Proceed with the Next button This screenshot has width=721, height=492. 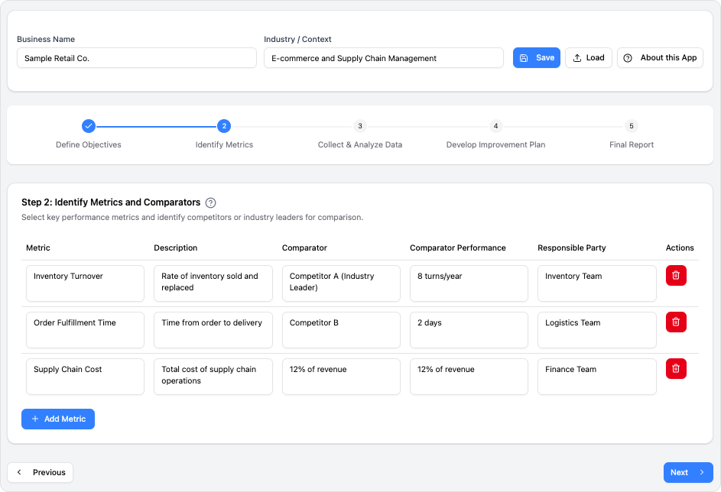click(688, 472)
